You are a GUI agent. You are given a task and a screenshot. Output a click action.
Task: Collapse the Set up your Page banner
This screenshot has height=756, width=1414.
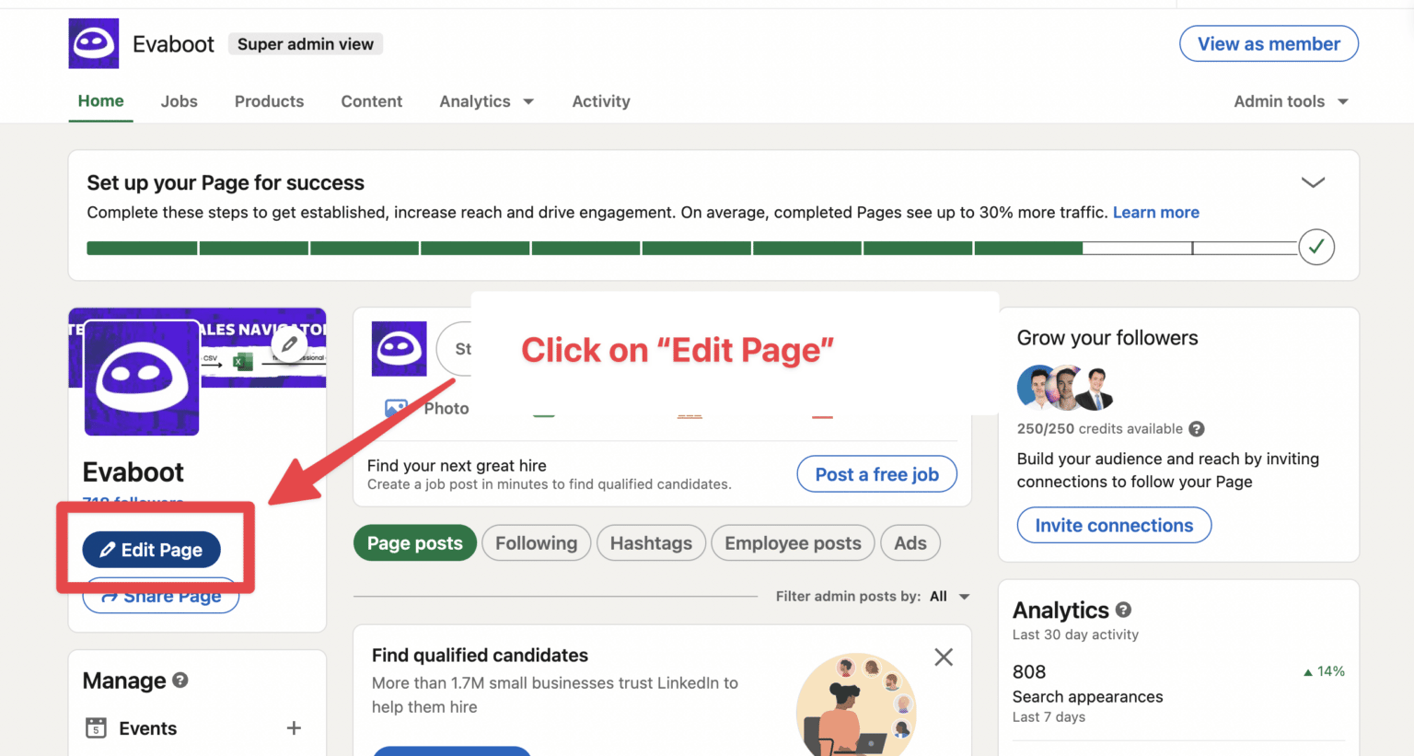click(1313, 182)
